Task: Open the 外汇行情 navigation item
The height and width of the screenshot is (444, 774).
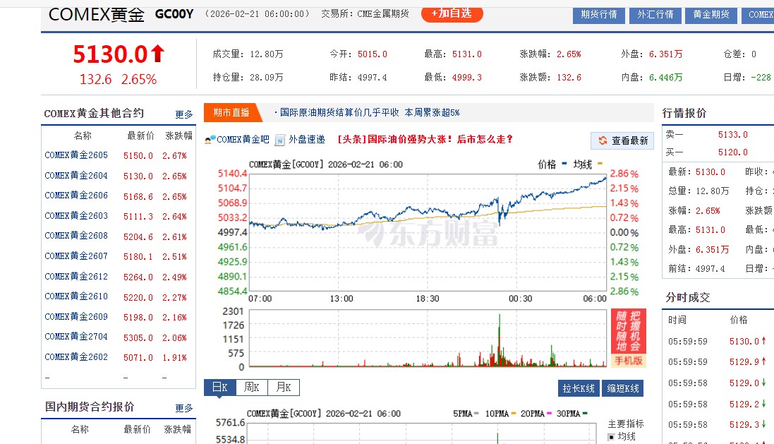Action: [655, 13]
